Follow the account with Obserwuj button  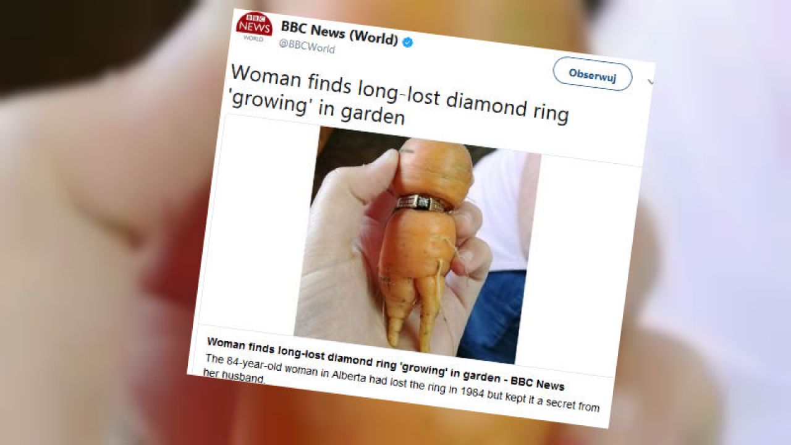(592, 74)
